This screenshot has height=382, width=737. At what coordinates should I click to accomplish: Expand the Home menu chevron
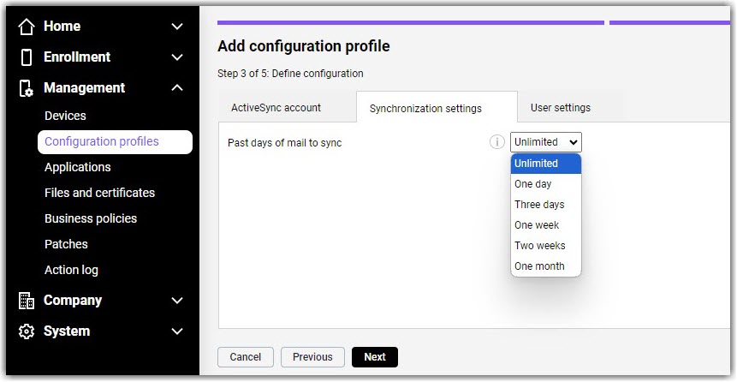click(x=177, y=27)
